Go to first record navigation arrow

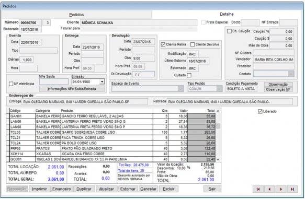(x=258, y=189)
